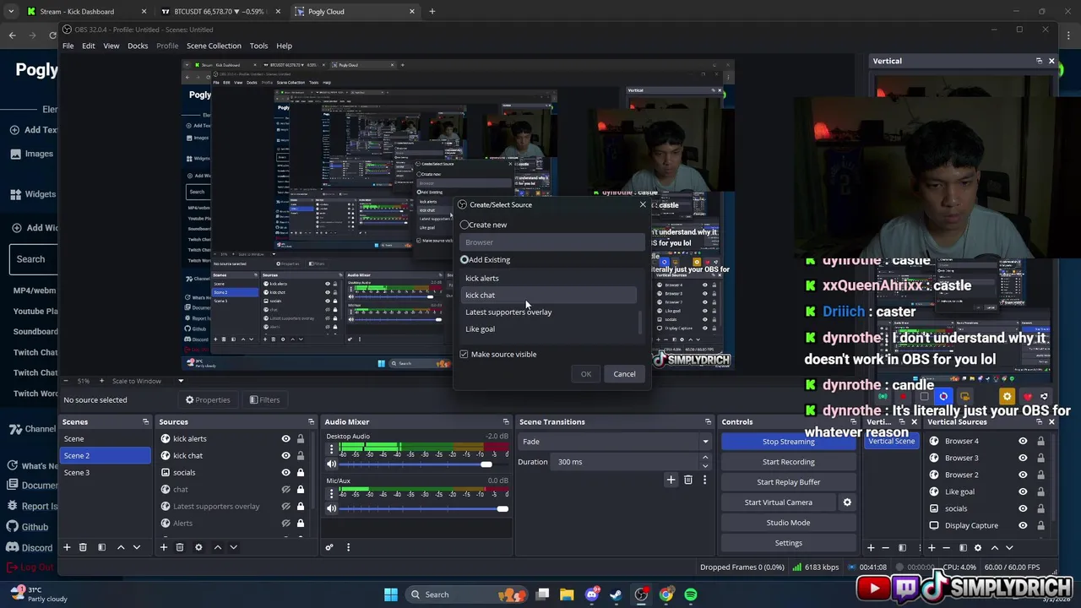Open Vertical Sources properties gear icon

[x=978, y=547]
